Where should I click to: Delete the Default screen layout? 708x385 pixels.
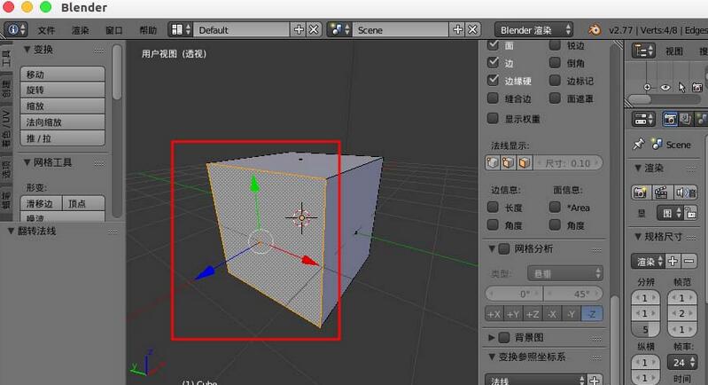click(x=314, y=30)
